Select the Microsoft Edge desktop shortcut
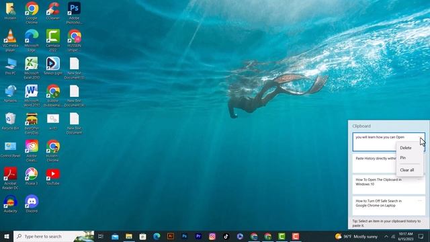 point(32,40)
